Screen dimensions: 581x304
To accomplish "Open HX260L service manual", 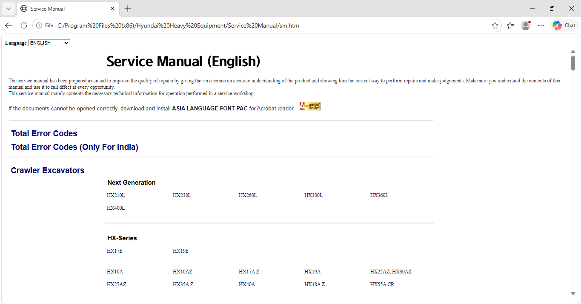I will (x=248, y=195).
